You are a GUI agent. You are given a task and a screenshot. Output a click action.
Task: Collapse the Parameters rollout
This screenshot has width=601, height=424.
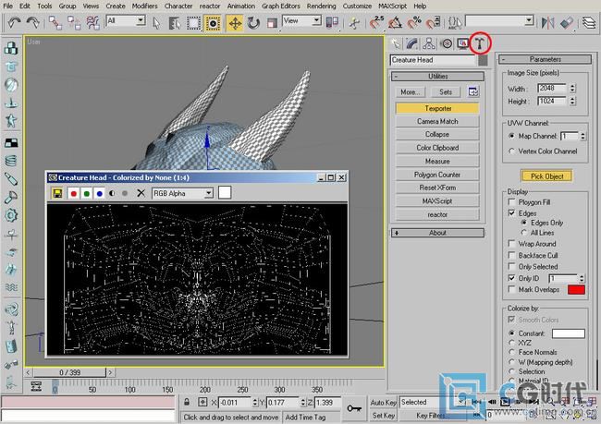point(545,59)
